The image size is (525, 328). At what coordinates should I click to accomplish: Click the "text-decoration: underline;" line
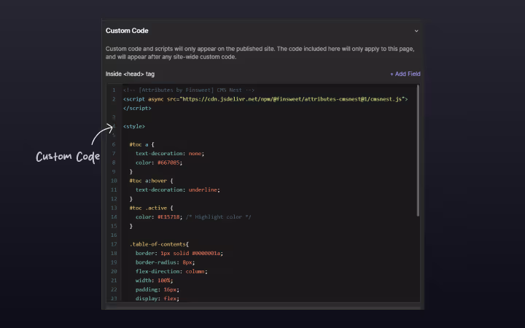[x=178, y=190]
